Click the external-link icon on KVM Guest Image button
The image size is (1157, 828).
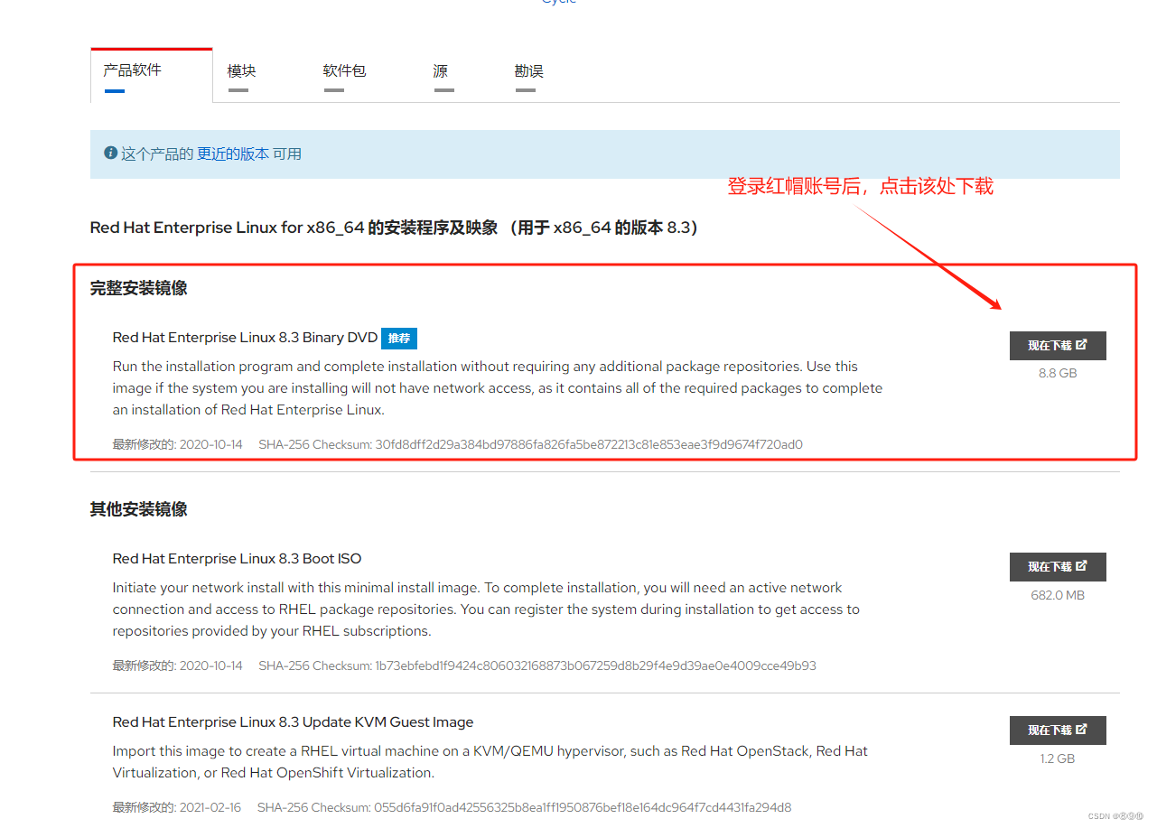pos(1083,730)
